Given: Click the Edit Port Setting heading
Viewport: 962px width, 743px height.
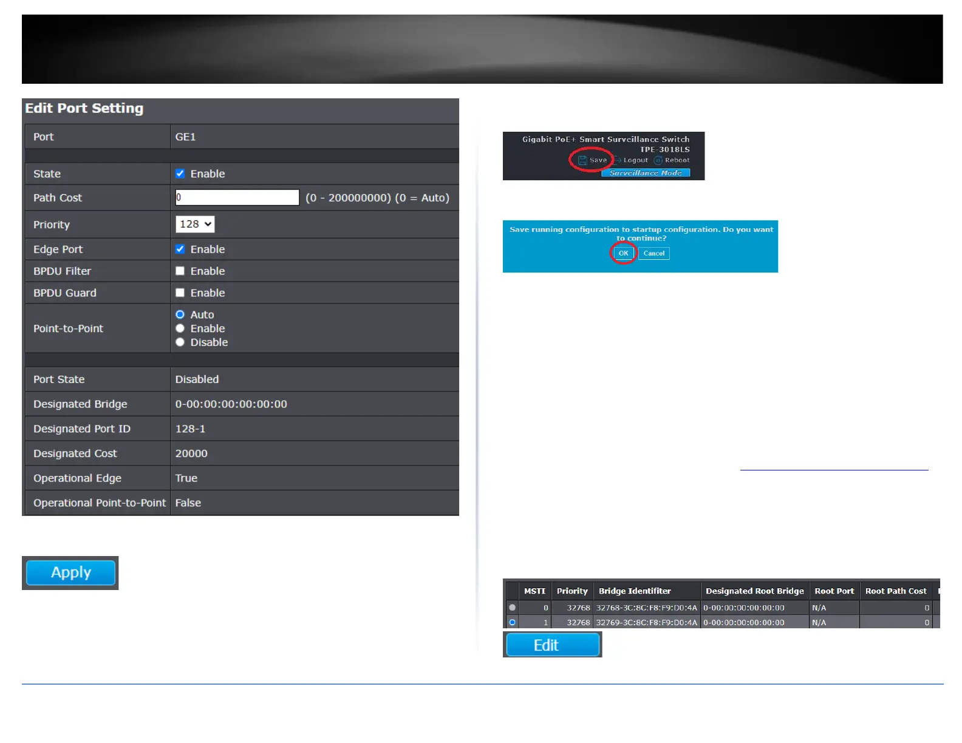Looking at the screenshot, I should click(x=84, y=108).
